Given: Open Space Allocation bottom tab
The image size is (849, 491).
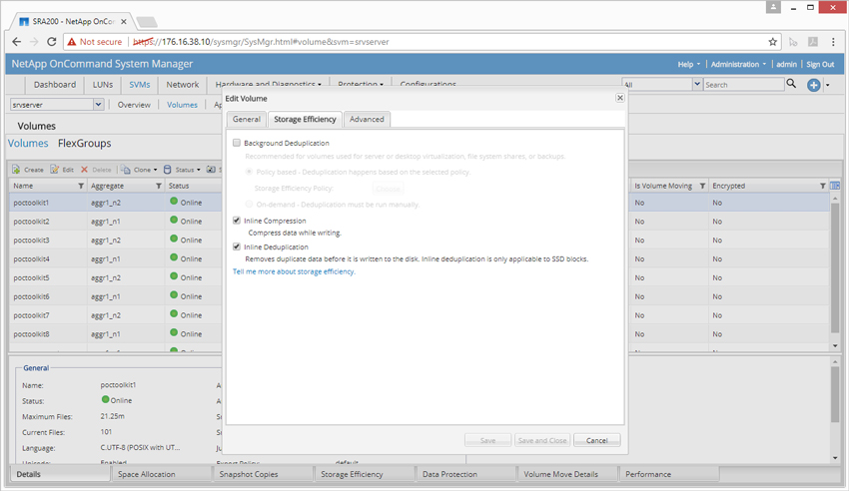Looking at the screenshot, I should coord(162,474).
